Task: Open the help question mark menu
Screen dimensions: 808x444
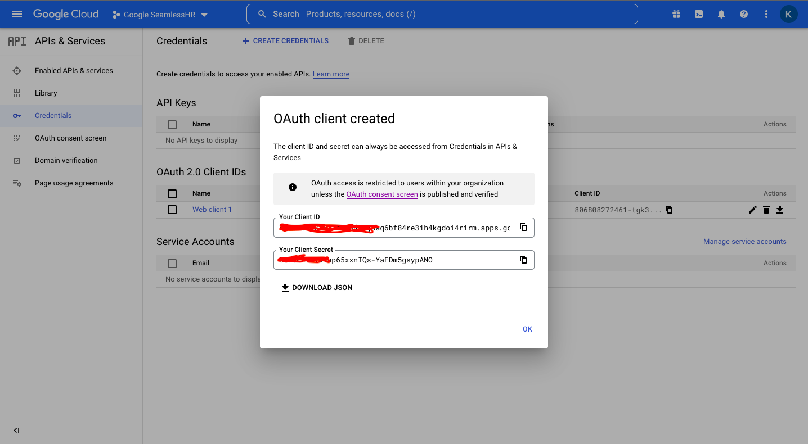Action: coord(744,15)
